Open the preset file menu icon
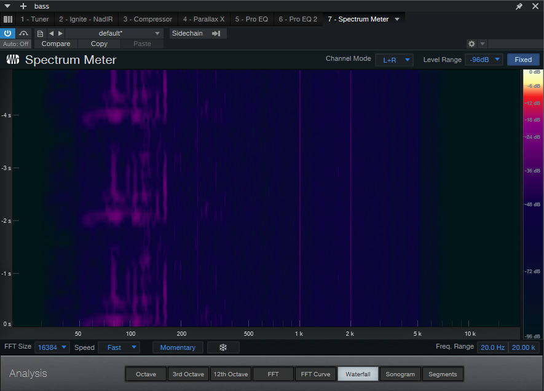The width and height of the screenshot is (544, 391). [x=40, y=33]
